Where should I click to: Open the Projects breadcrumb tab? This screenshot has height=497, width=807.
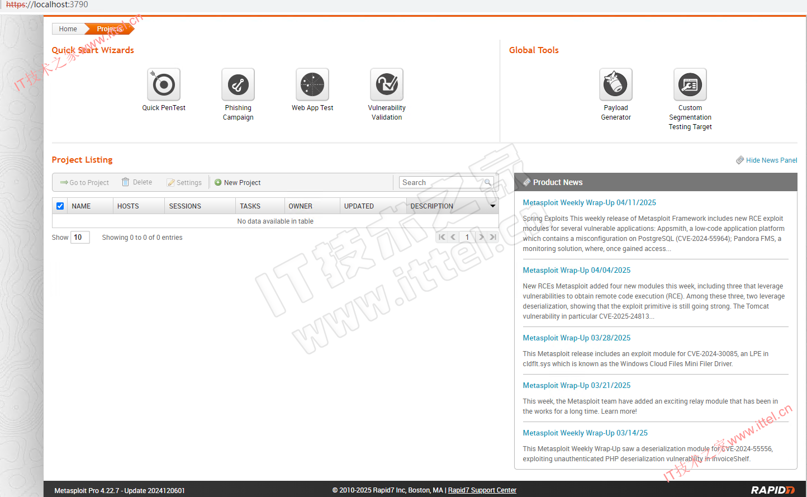[x=110, y=29]
